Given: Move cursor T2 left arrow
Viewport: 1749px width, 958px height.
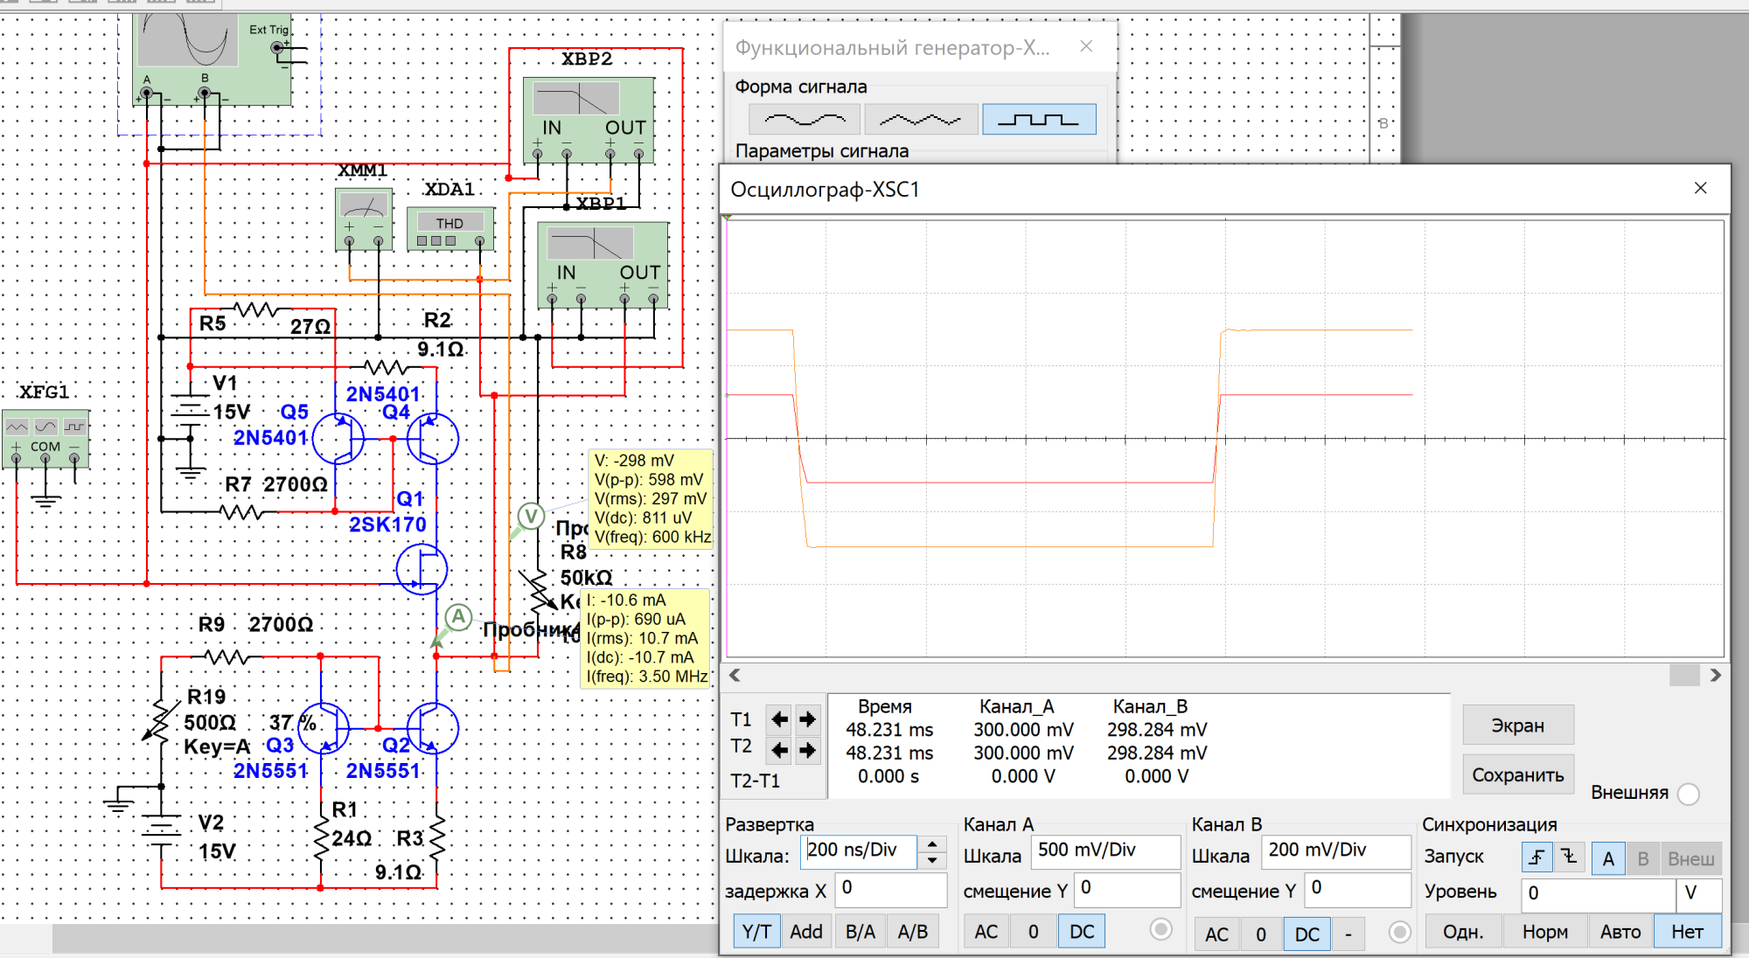Looking at the screenshot, I should point(779,750).
